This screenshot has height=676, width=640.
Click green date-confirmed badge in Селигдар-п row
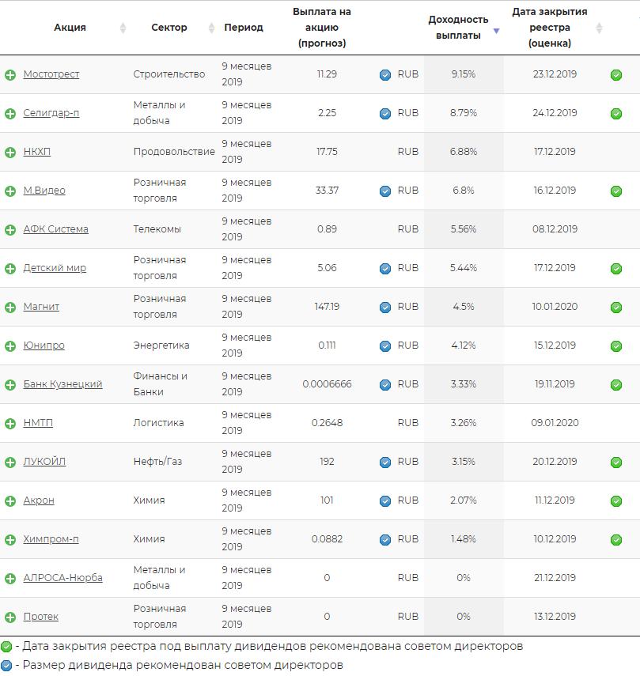tap(616, 114)
